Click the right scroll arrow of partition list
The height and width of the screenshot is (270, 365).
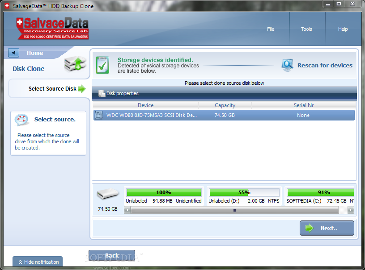coord(351,210)
